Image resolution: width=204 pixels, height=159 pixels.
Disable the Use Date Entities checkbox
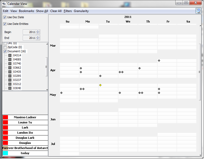(x=5, y=24)
